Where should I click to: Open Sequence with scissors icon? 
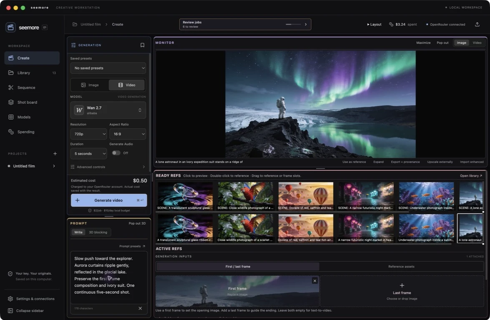pos(11,87)
